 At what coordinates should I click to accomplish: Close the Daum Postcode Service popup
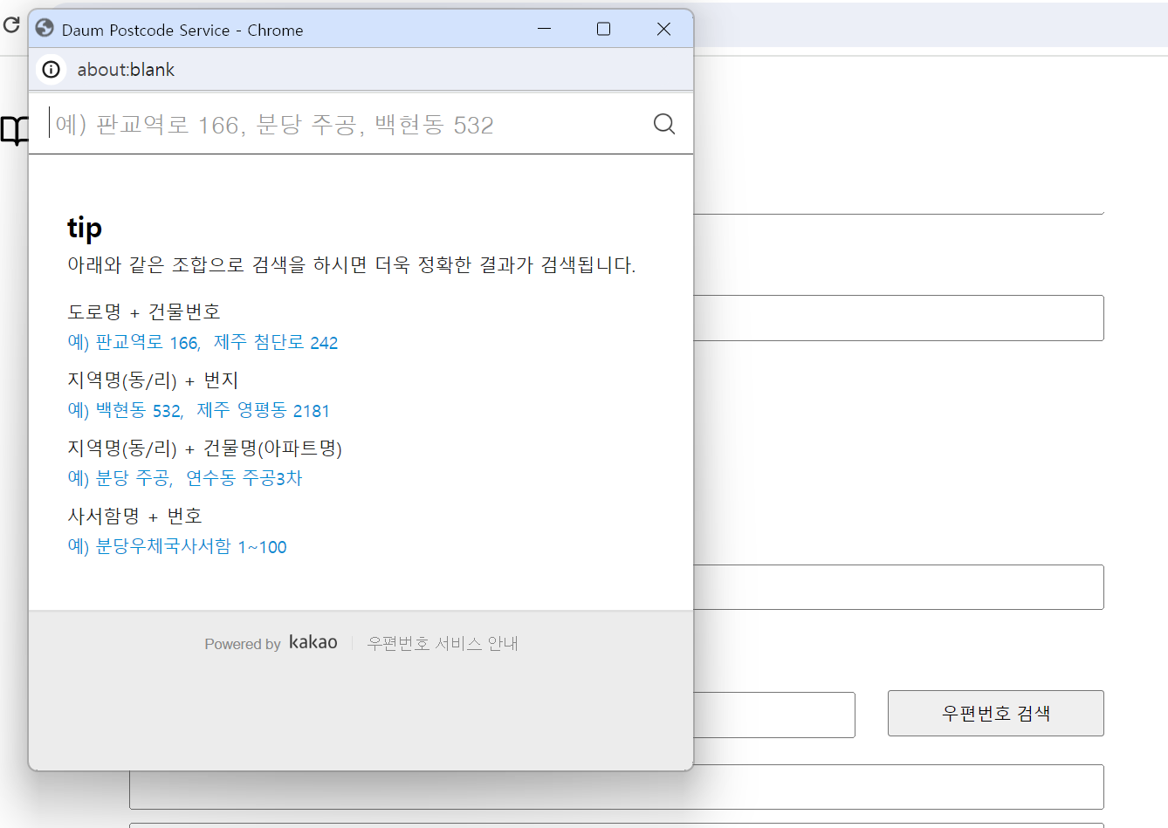point(663,29)
